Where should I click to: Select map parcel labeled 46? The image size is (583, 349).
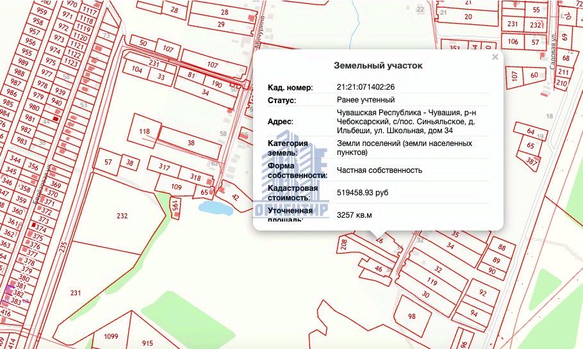pos(378,269)
